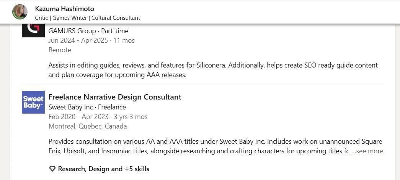This screenshot has width=400, height=180.
Task: Click the "Montreal, Quebec, Canada" location
Action: pyautogui.click(x=88, y=126)
